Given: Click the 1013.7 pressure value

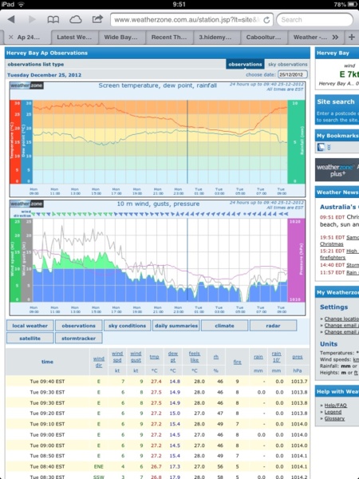Looking at the screenshot, I should (299, 382).
